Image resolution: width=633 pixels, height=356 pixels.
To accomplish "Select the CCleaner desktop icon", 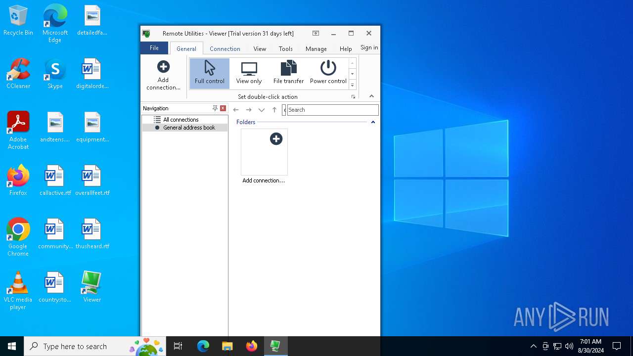I will point(18,74).
